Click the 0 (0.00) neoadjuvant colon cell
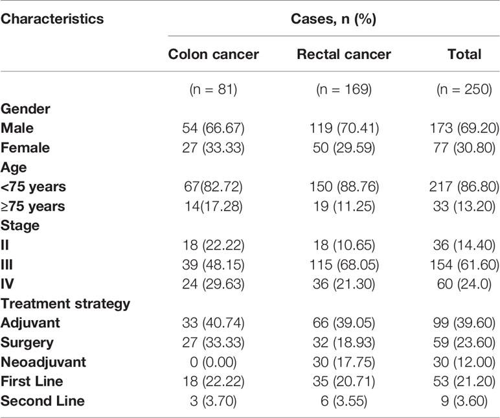 pyautogui.click(x=213, y=362)
